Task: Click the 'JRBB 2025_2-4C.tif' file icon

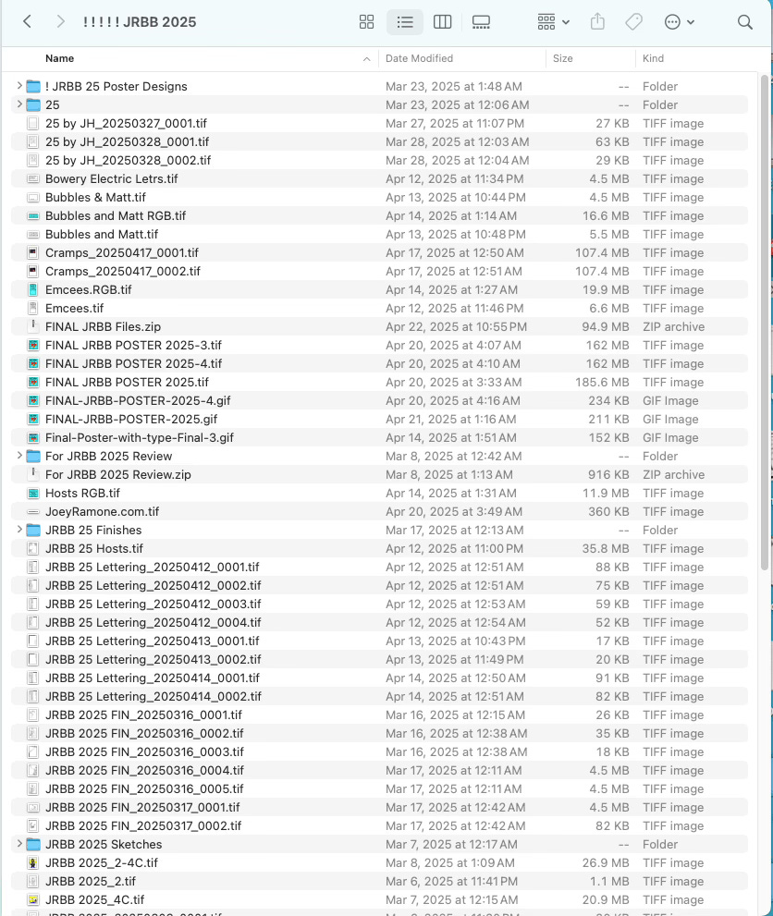Action: click(33, 862)
